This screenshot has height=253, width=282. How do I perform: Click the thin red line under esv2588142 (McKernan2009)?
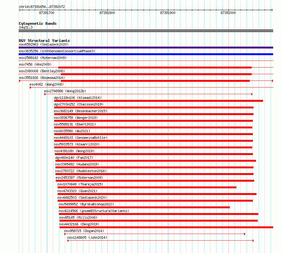pyautogui.click(x=146, y=61)
